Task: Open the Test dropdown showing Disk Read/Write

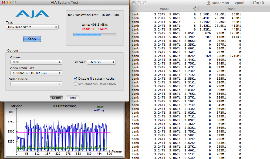Action: pyautogui.click(x=32, y=27)
